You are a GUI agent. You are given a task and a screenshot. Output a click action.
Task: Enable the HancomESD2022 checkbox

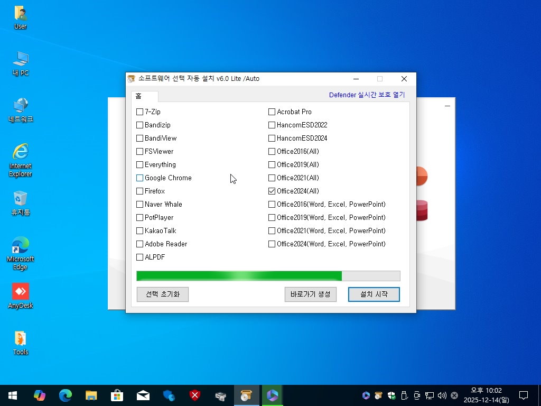click(272, 125)
